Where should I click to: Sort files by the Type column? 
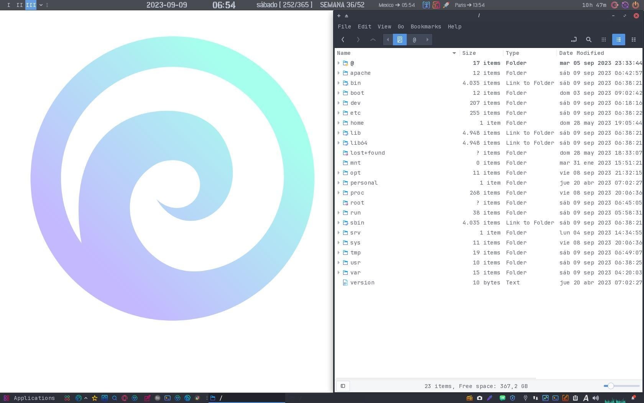pyautogui.click(x=529, y=53)
